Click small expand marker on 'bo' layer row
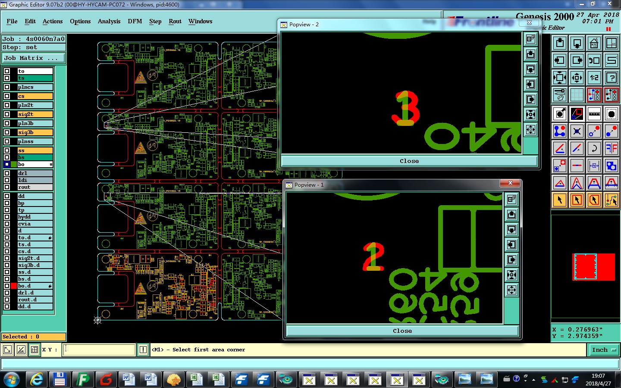 point(51,164)
